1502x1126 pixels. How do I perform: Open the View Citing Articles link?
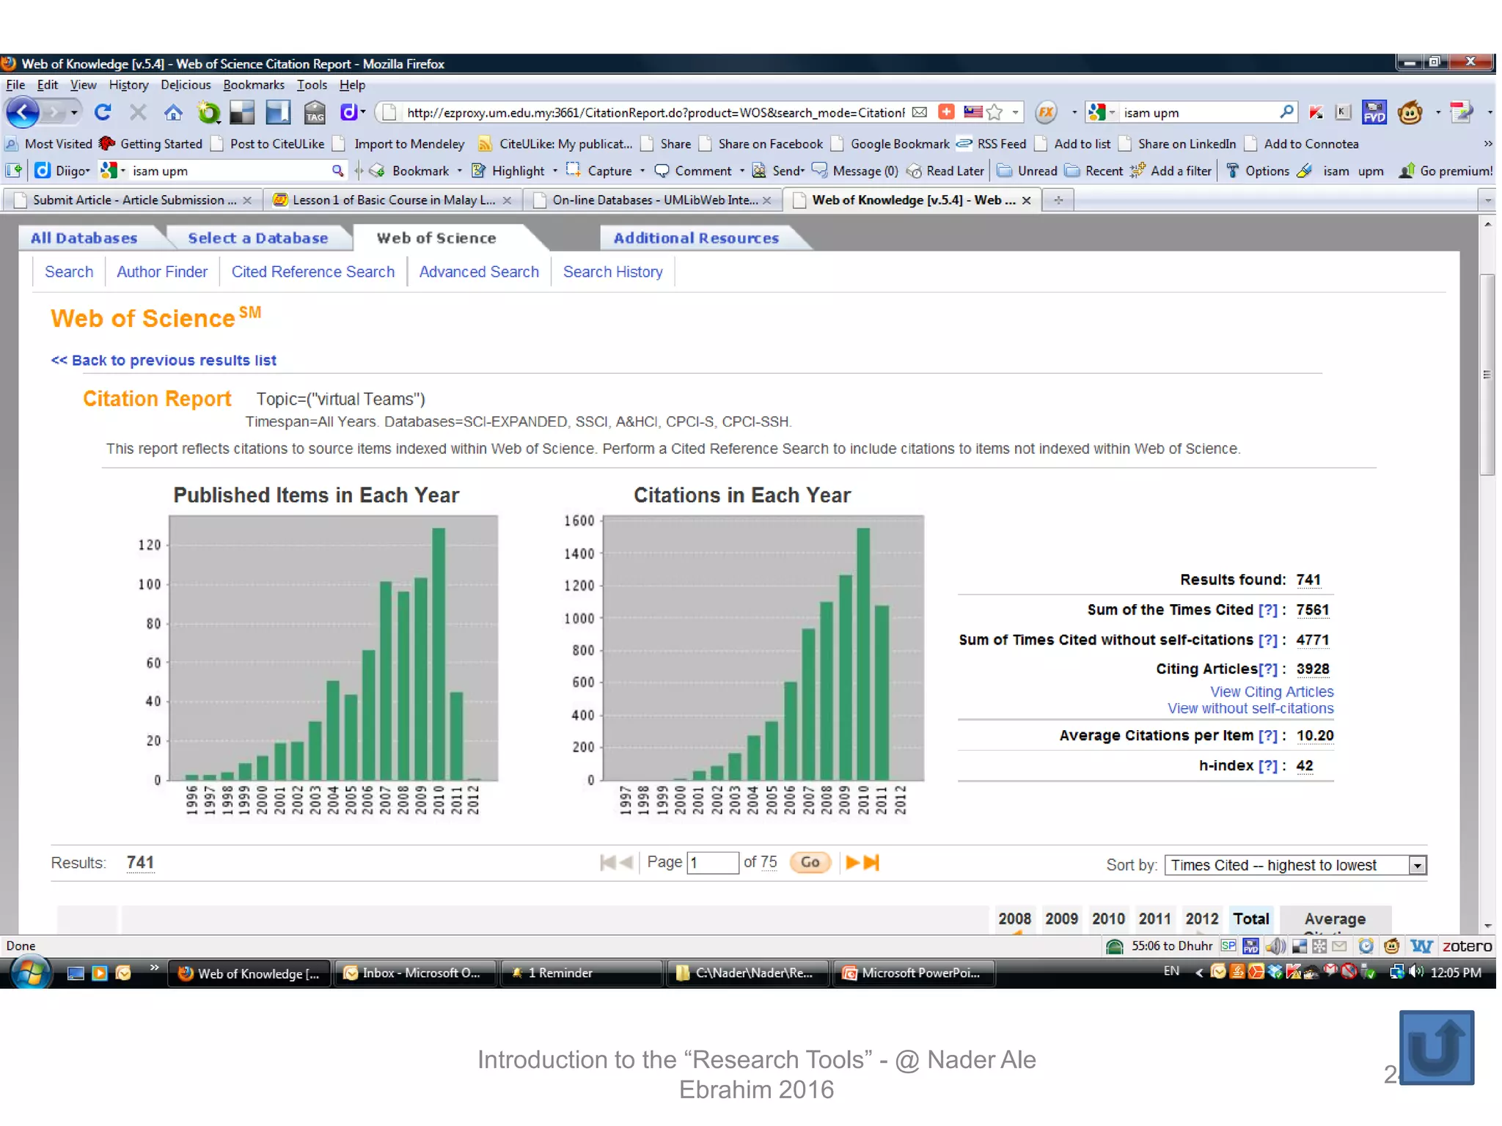click(1271, 691)
